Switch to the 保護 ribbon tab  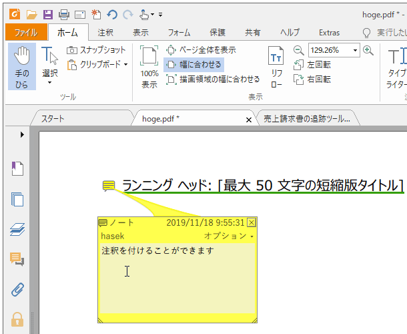click(x=218, y=33)
